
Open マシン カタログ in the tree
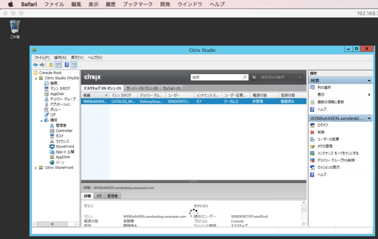(60, 89)
